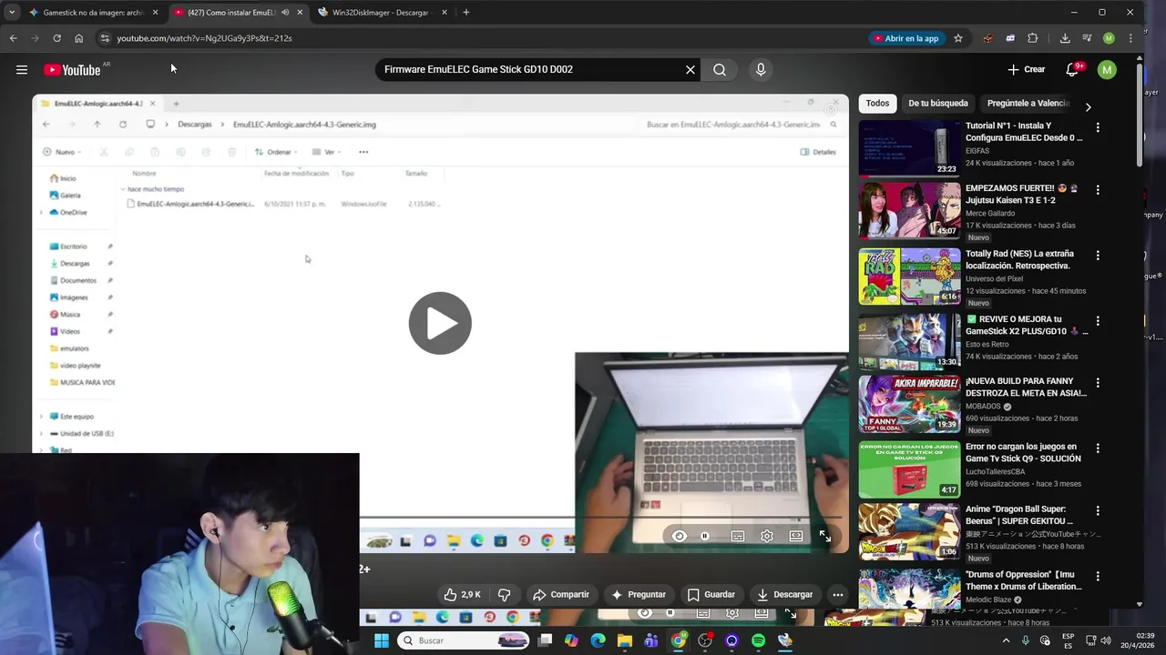Show more filter chips with the arrow
Screen dimensions: 1166x655
[1088, 106]
